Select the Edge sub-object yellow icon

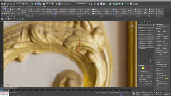(143, 68)
